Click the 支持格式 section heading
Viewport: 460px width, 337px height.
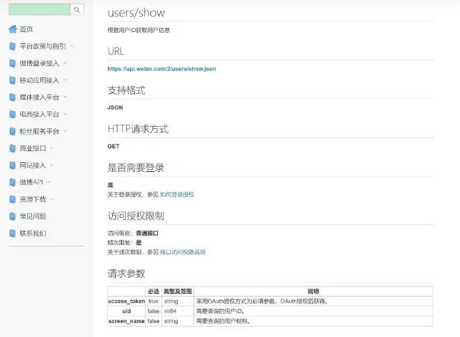click(x=126, y=90)
